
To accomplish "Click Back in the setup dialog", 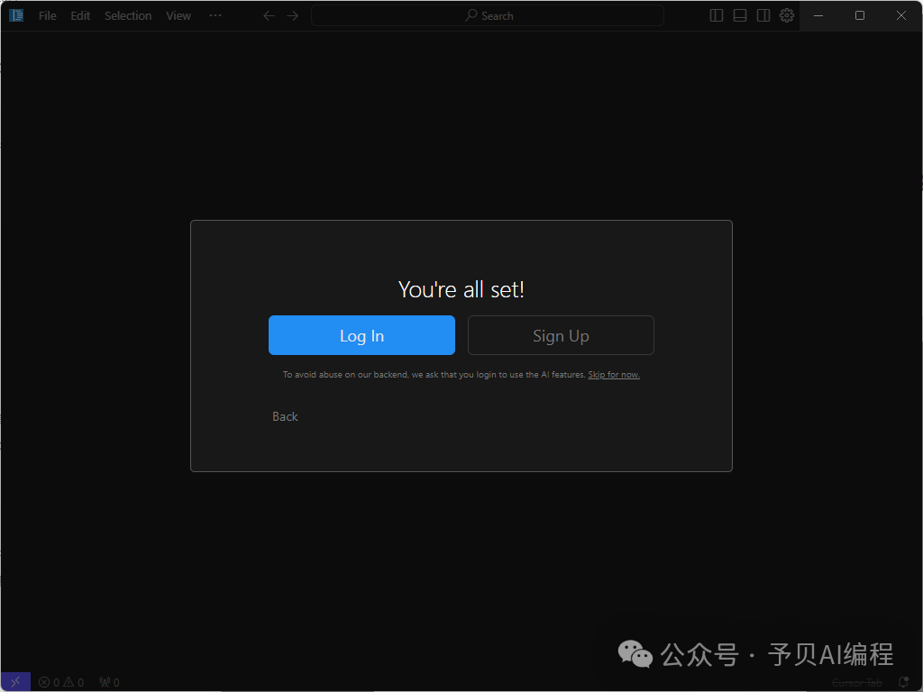I will tap(285, 416).
